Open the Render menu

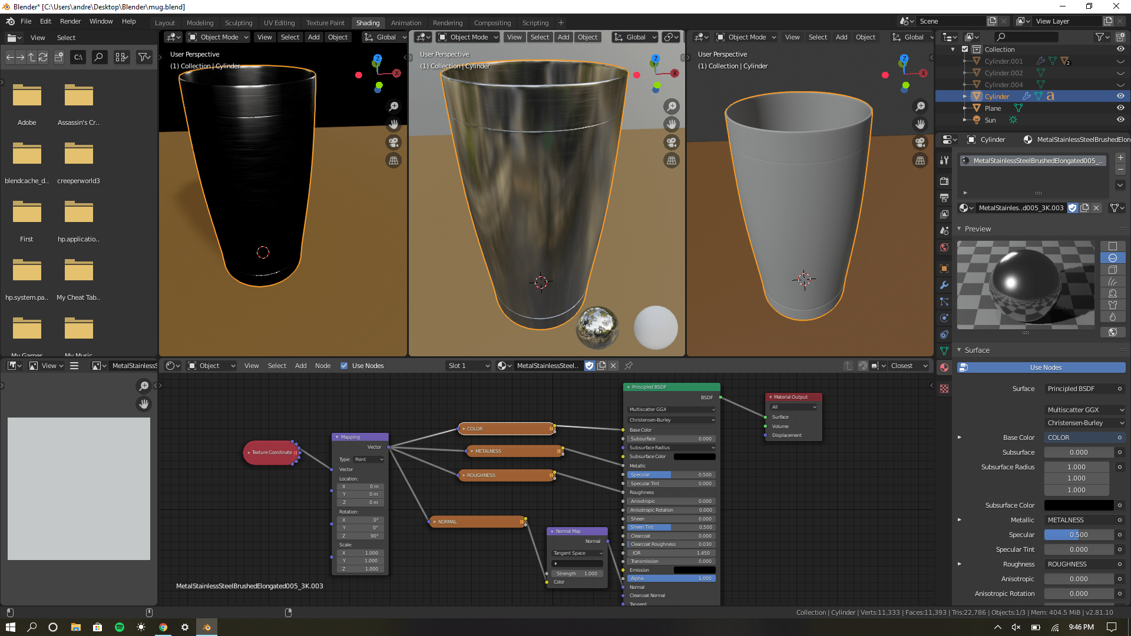coord(70,21)
